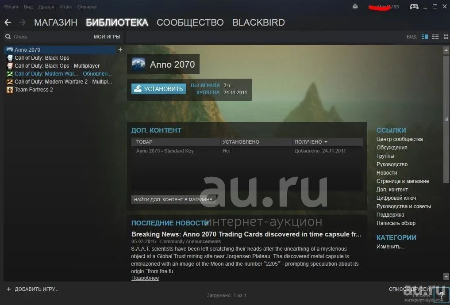Sort by the ПОЛУЧЕНО column arrow
Screen dimensions: 450x305
click(x=326, y=142)
